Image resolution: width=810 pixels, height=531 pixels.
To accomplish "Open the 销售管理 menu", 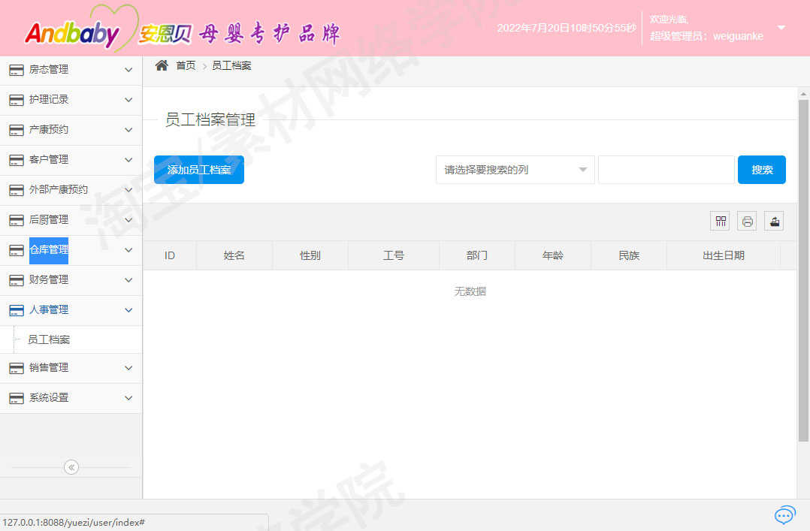I will pos(71,368).
